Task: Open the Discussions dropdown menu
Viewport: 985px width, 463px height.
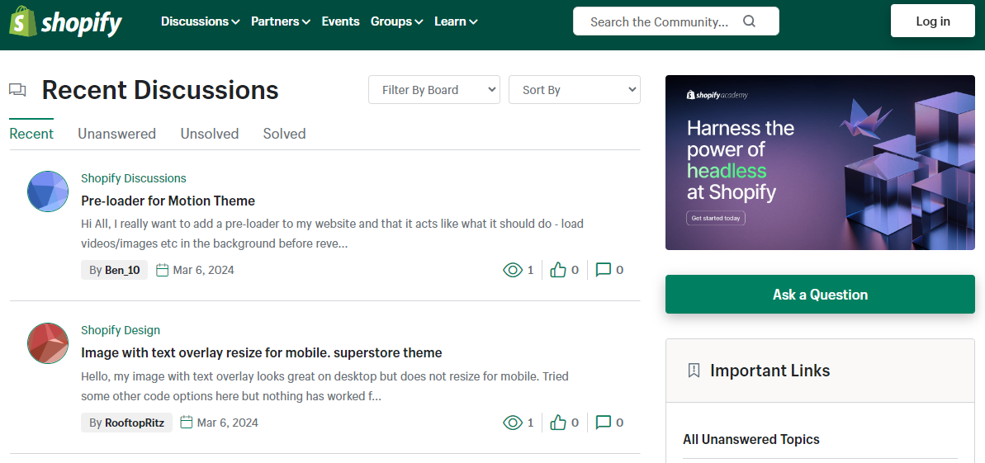Action: pyautogui.click(x=201, y=21)
